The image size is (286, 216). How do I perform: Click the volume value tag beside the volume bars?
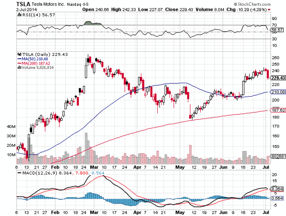[278, 156]
